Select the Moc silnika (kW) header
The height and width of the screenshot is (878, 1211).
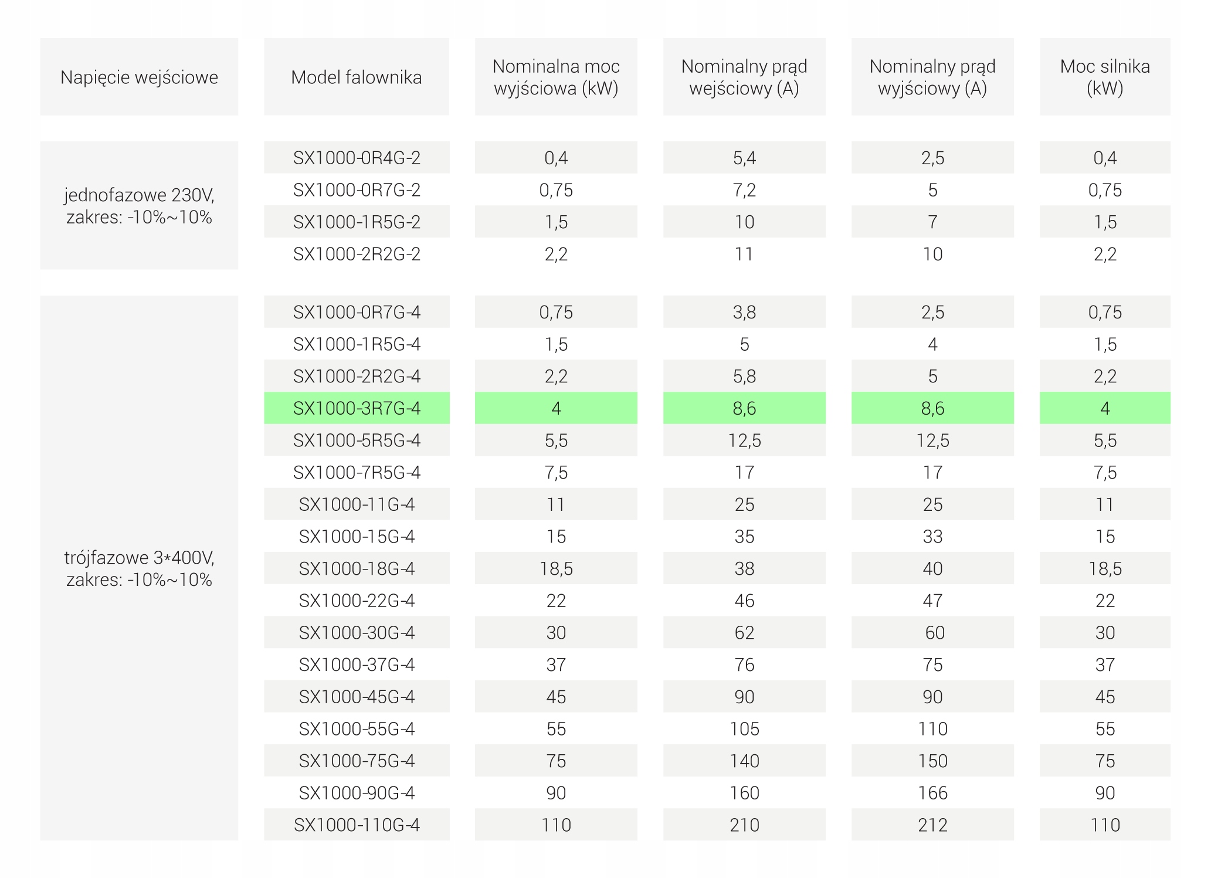click(x=1105, y=77)
